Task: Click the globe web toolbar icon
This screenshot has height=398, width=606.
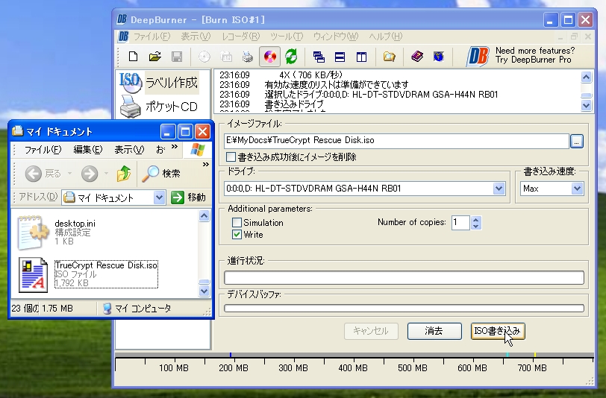Action: 438,57
